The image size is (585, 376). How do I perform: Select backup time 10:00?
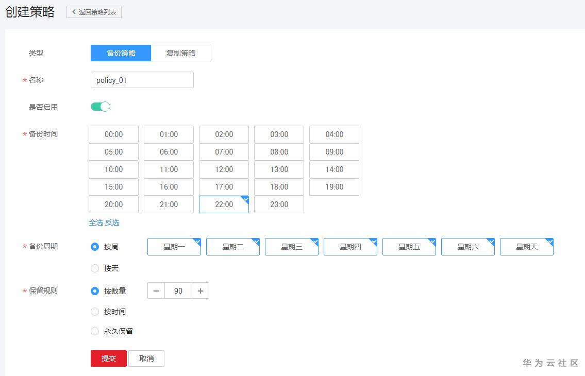(x=113, y=169)
